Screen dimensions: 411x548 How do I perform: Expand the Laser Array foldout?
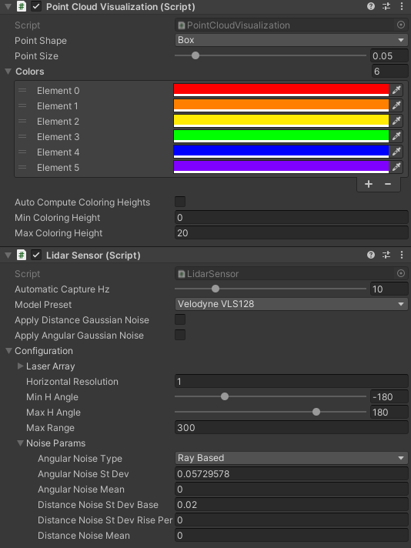tap(20, 366)
